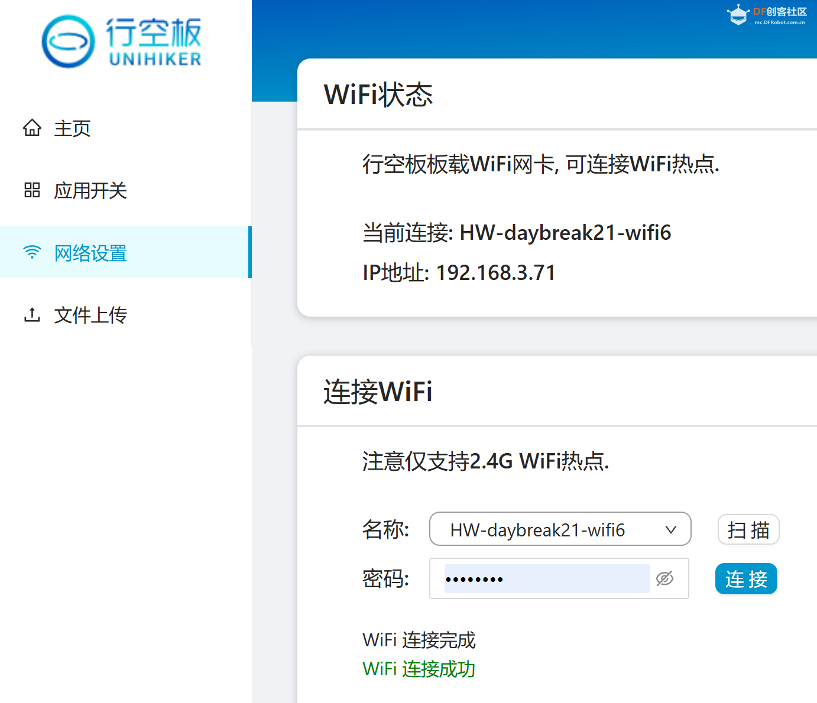
Task: Click the 注意仅支持2.4G WiFi热点 note
Action: pyautogui.click(x=485, y=461)
